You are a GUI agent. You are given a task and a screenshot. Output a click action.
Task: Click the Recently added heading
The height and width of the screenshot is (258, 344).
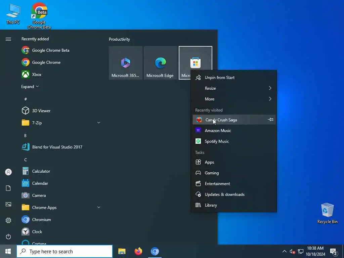[x=35, y=39]
